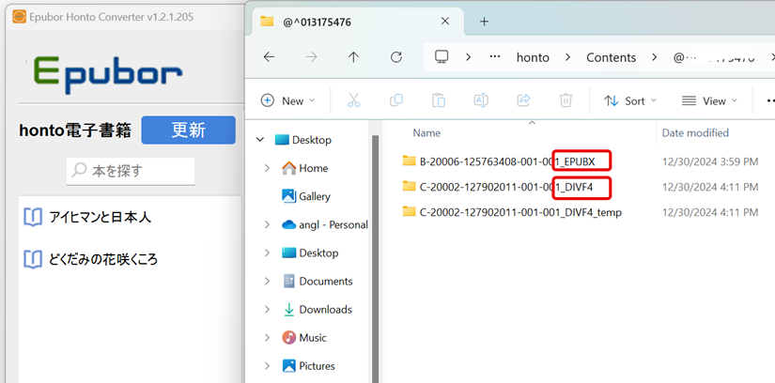This screenshot has height=383, width=775.
Task: Click the folder icon of the DIVF4_temp folder
Action: 409,211
